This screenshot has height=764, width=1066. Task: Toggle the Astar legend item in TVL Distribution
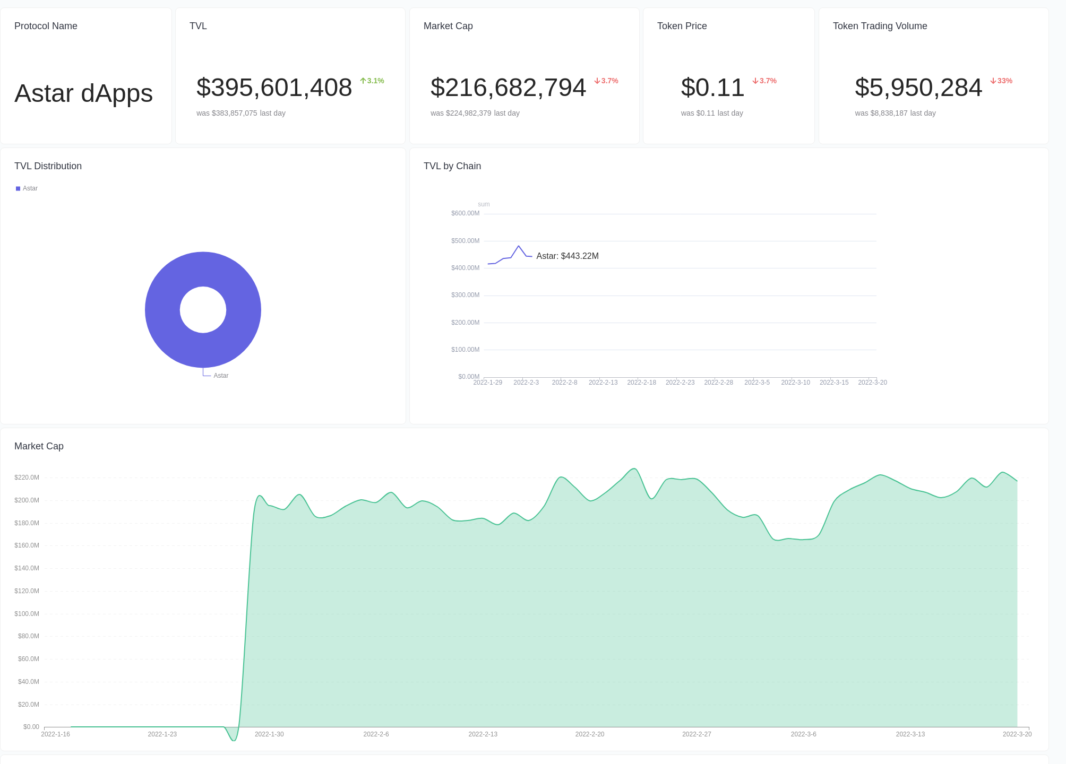pos(27,188)
